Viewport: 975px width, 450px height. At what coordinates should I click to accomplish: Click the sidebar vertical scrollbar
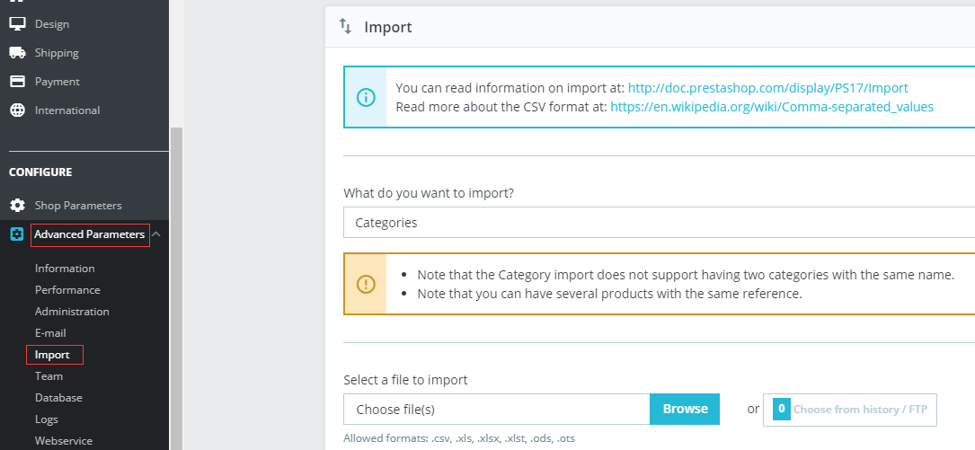click(x=176, y=287)
